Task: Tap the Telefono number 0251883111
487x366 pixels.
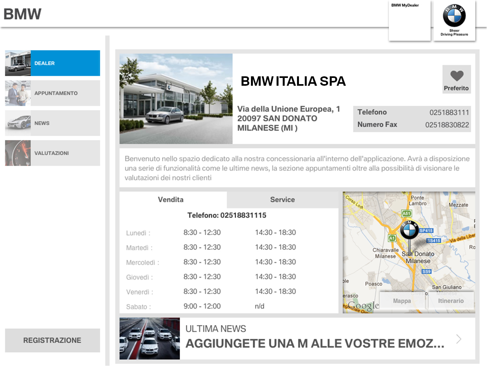Action: coord(449,113)
